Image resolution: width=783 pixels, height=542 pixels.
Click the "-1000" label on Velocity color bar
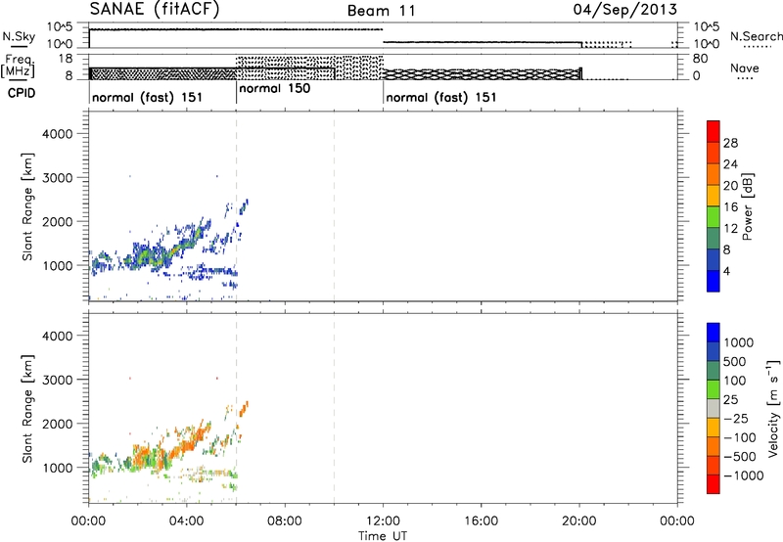click(743, 475)
